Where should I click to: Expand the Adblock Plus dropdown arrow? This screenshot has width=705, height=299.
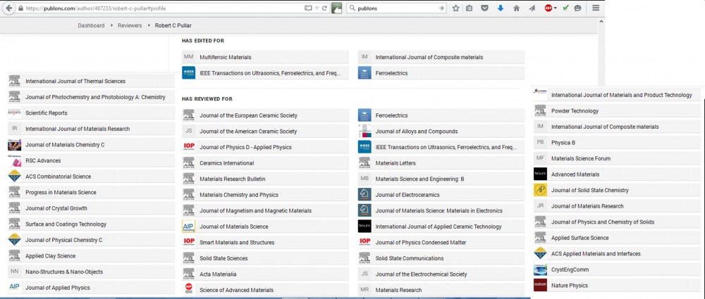click(x=556, y=8)
